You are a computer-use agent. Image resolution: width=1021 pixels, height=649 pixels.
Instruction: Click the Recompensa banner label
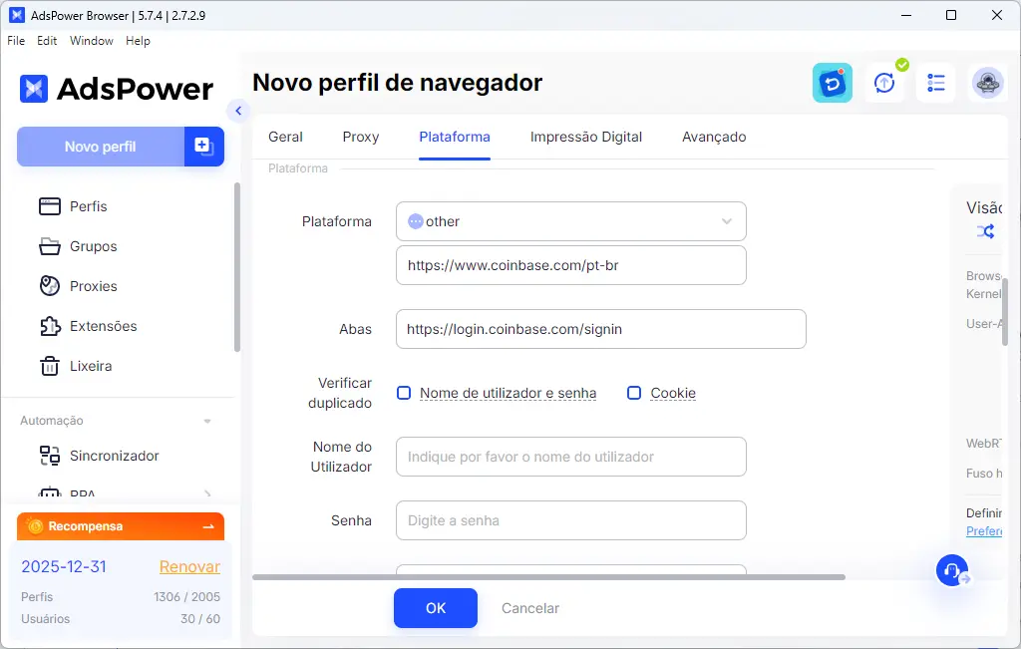86,526
